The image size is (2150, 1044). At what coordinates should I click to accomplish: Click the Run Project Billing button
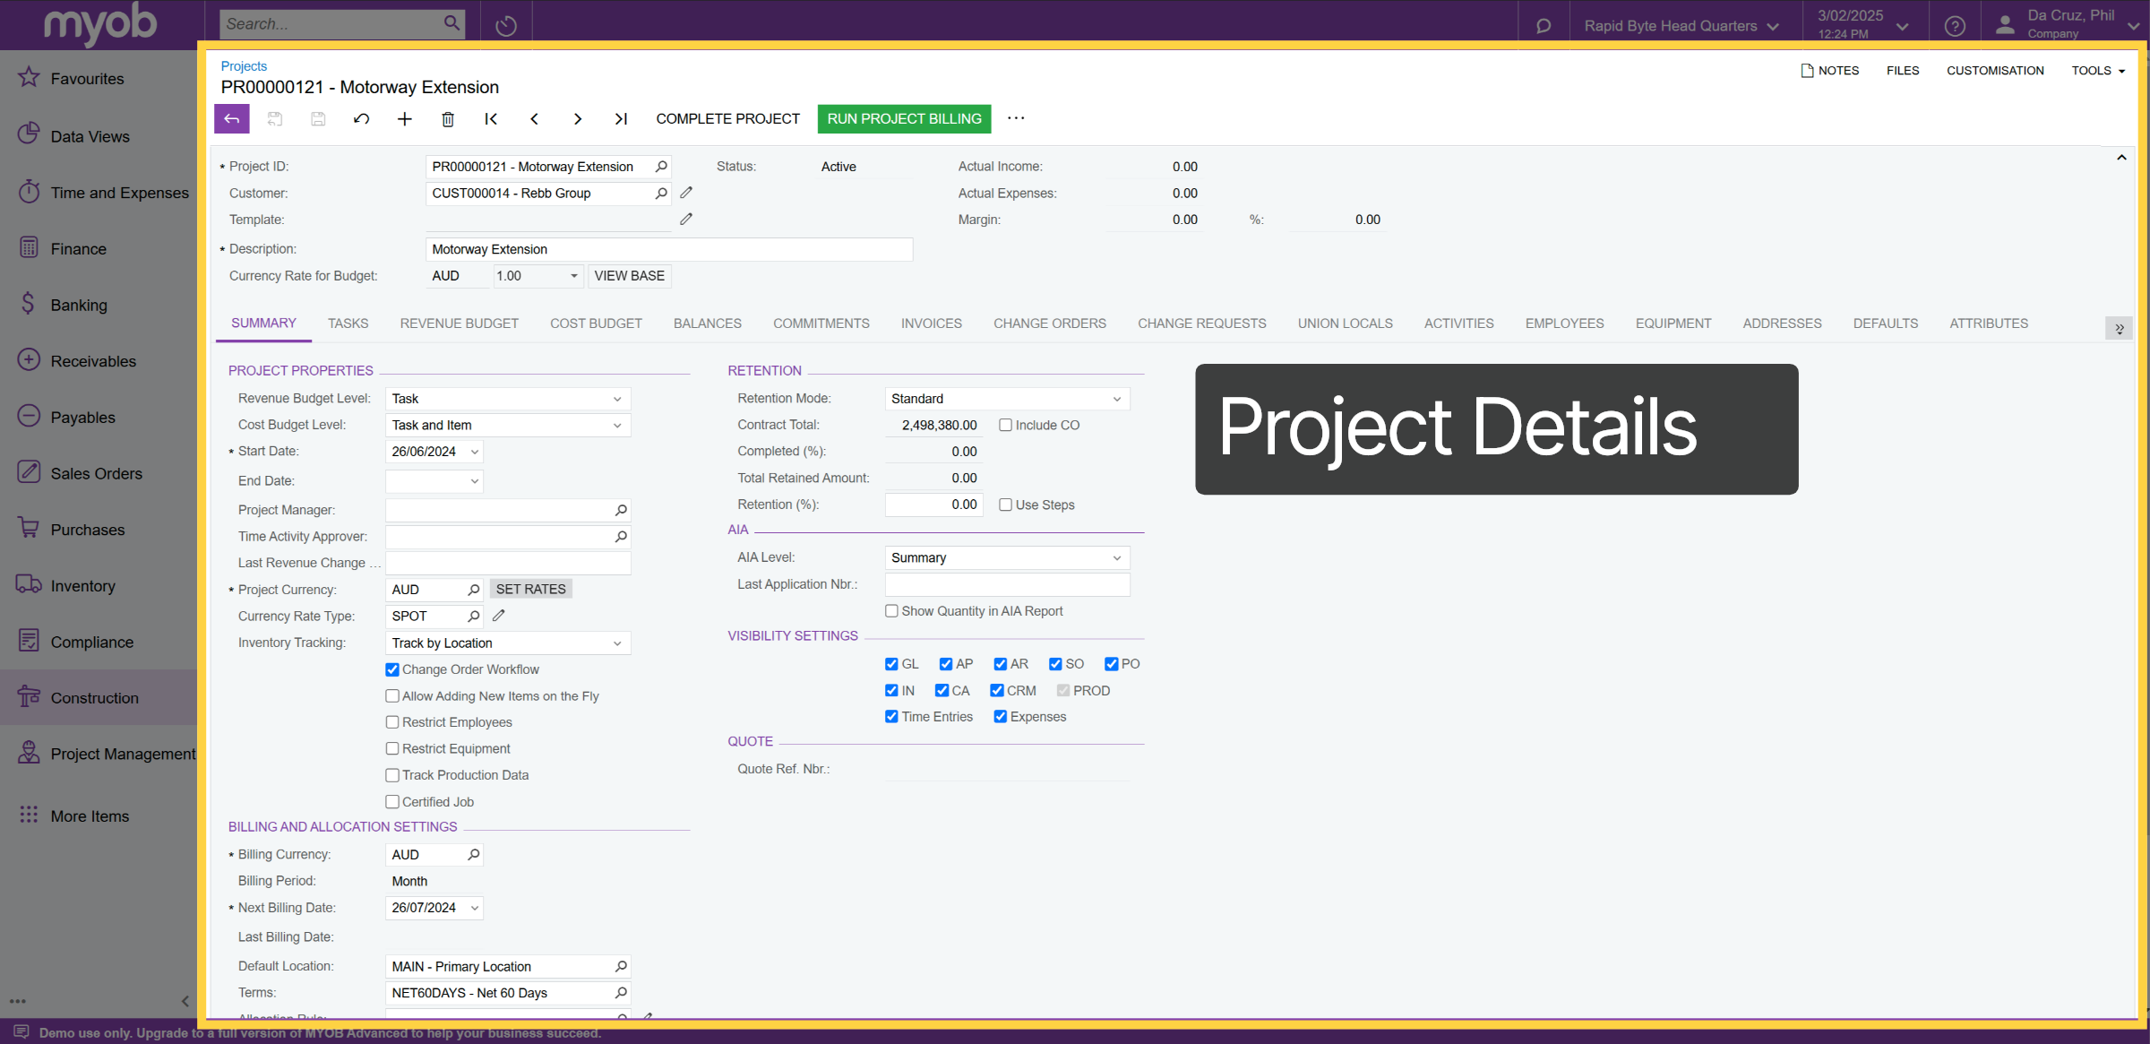pyautogui.click(x=904, y=119)
